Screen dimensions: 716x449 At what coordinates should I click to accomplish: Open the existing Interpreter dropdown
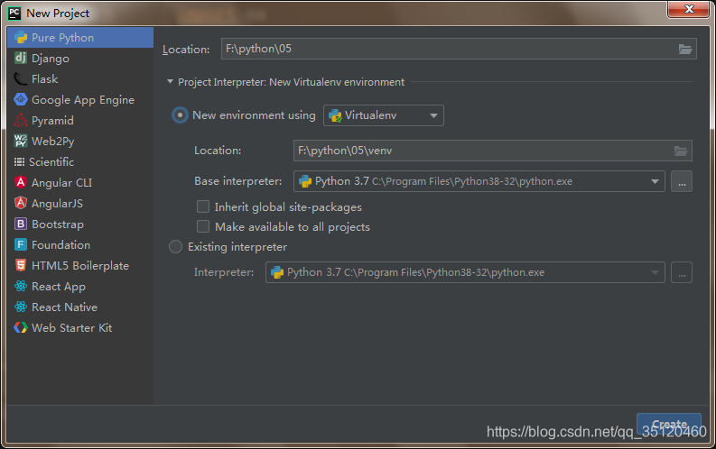[x=465, y=272]
